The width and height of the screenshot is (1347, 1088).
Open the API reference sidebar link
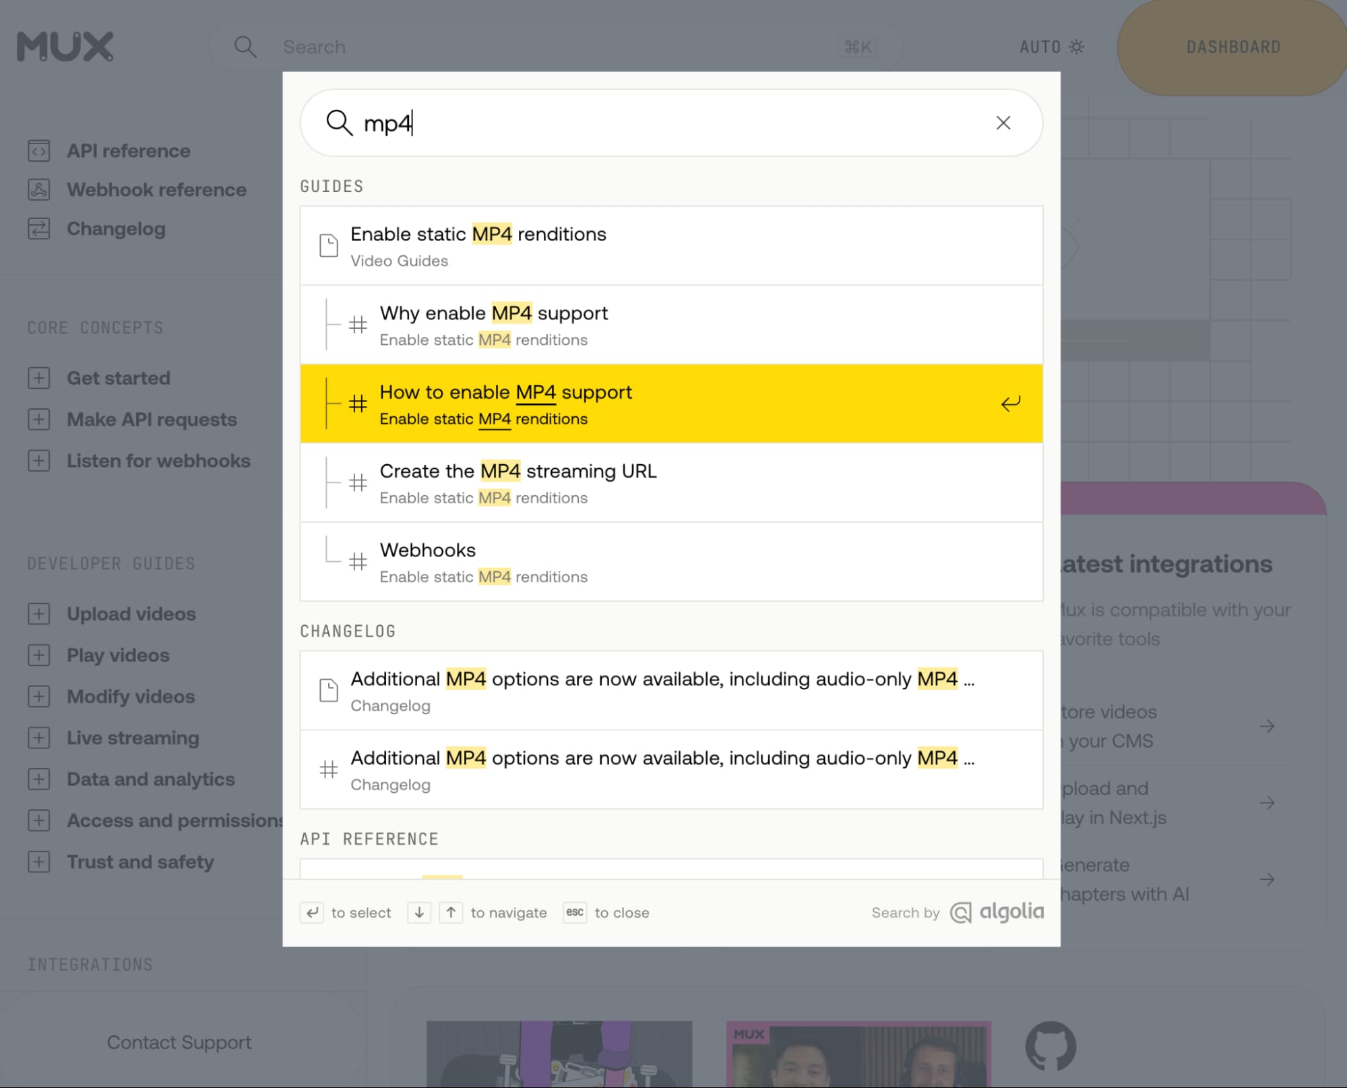[x=128, y=151]
